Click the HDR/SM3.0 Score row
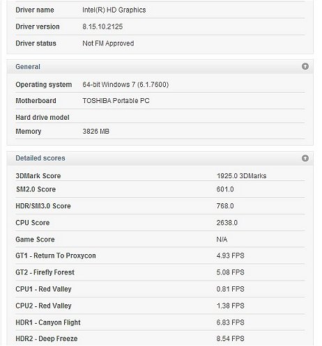 click(x=160, y=206)
